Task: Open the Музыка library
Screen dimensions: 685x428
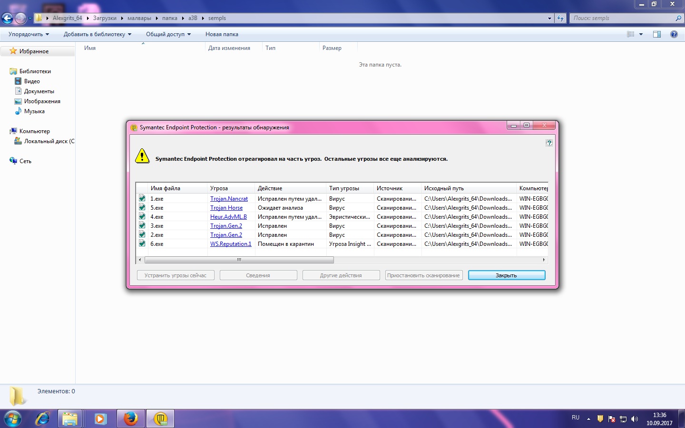Action: pyautogui.click(x=34, y=111)
